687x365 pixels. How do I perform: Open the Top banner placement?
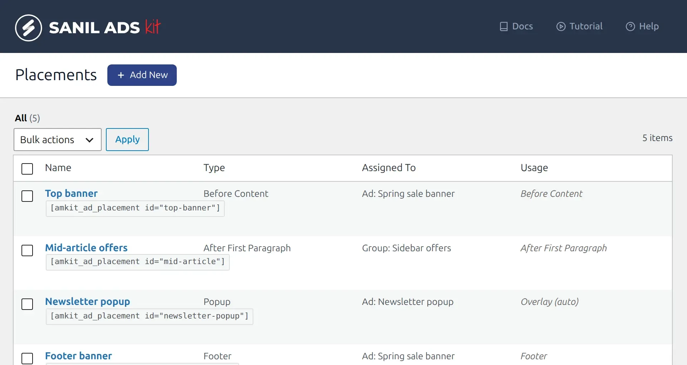coord(71,193)
